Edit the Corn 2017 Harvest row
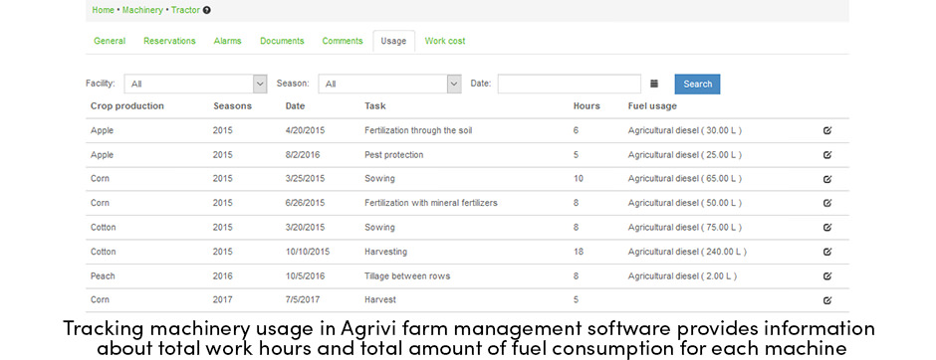936x360 pixels. pos(827,300)
